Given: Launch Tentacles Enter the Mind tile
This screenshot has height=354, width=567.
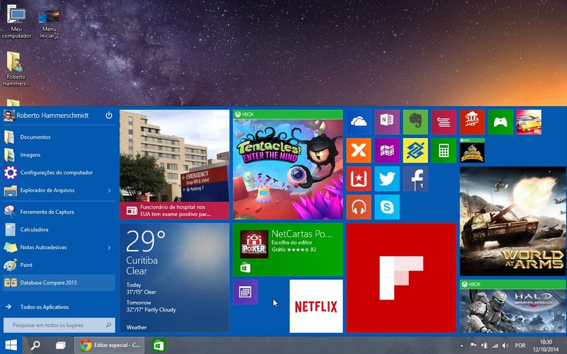Looking at the screenshot, I should click(x=288, y=164).
